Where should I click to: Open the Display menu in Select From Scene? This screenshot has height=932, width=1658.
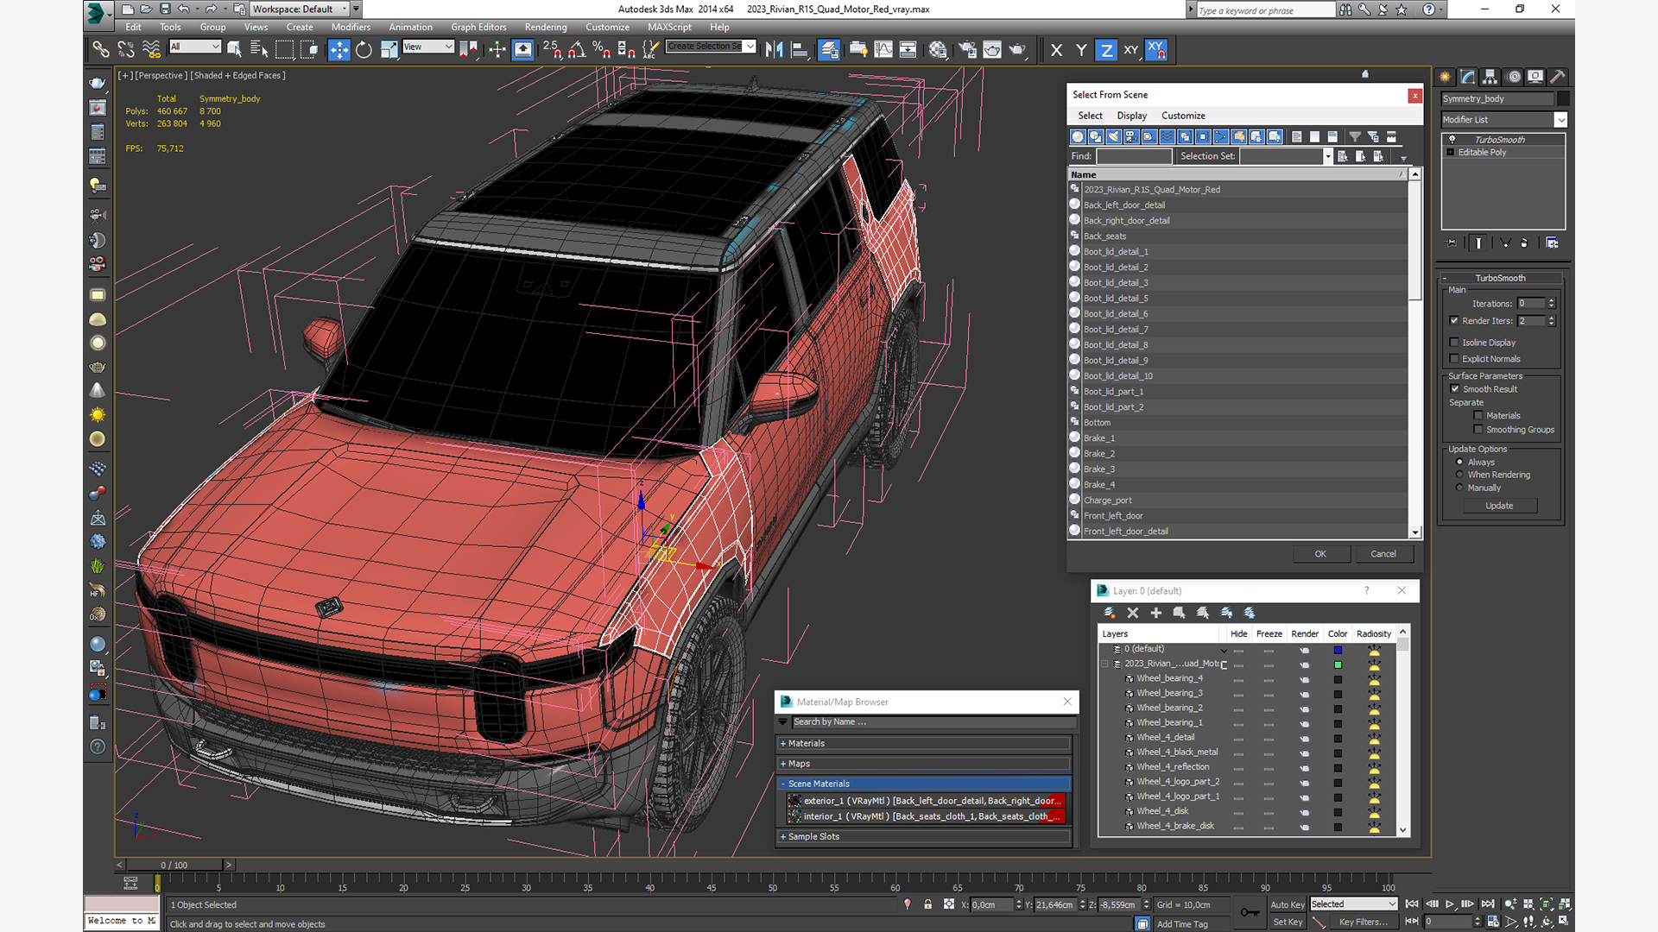pos(1131,116)
